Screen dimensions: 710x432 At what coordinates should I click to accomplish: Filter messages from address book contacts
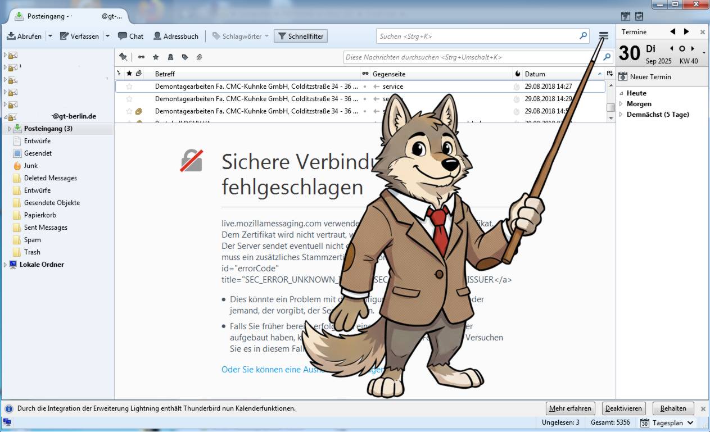(170, 57)
